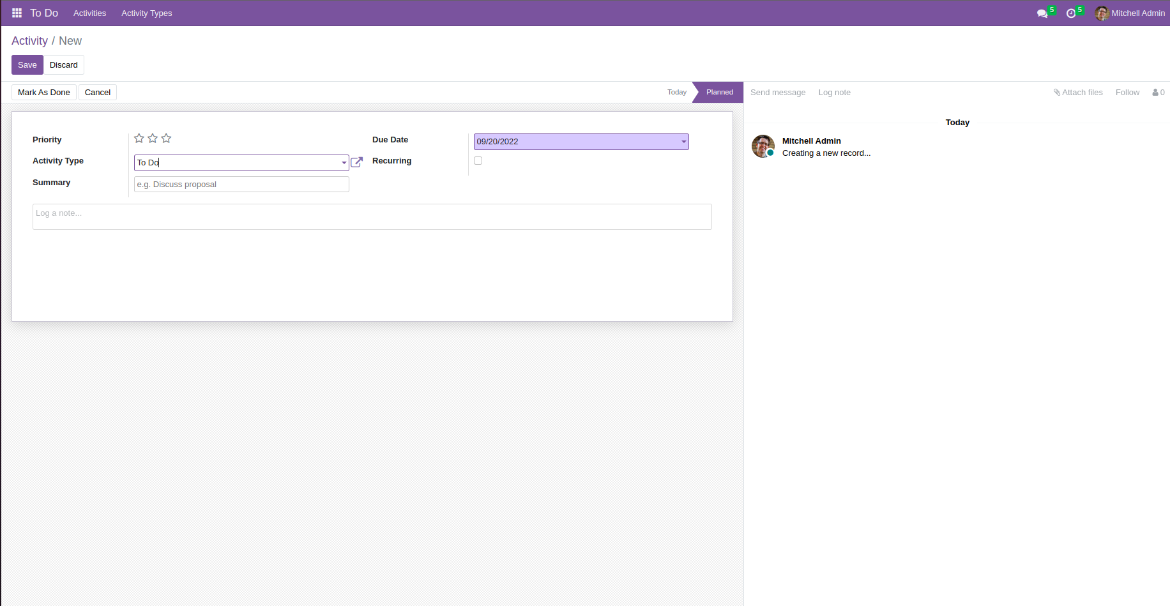Save the new activity
Viewport: 1170px width, 606px height.
(27, 65)
